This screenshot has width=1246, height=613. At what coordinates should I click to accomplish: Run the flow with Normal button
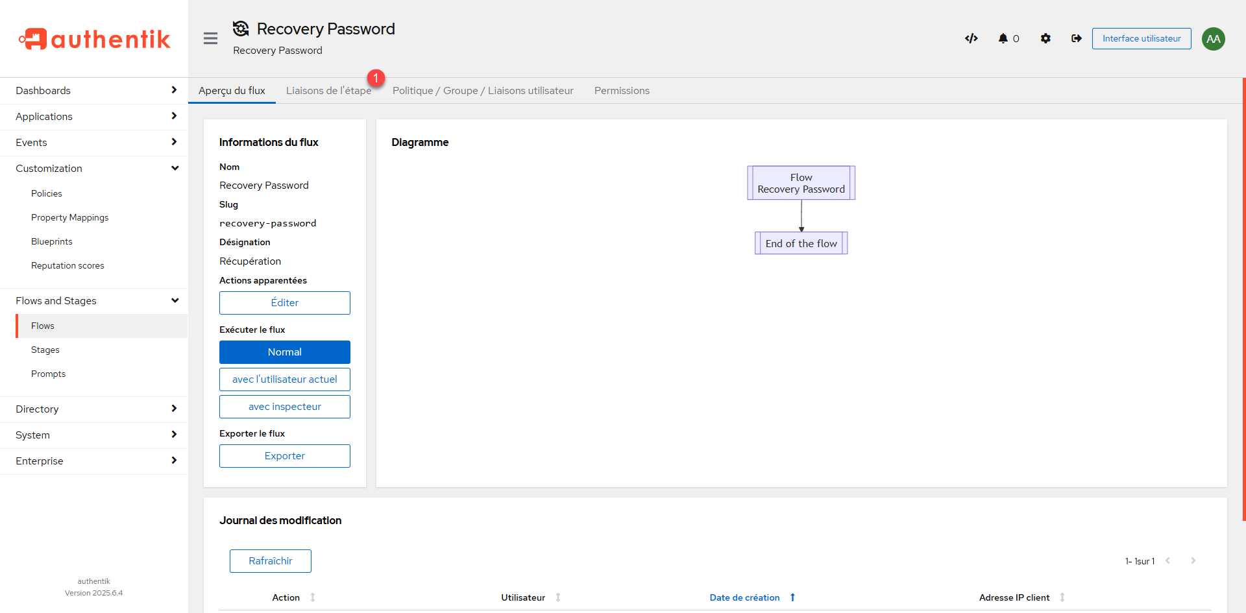pos(284,352)
